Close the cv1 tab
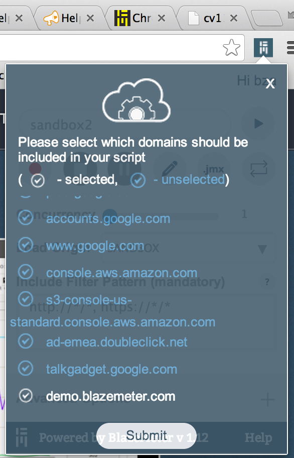 point(233,19)
